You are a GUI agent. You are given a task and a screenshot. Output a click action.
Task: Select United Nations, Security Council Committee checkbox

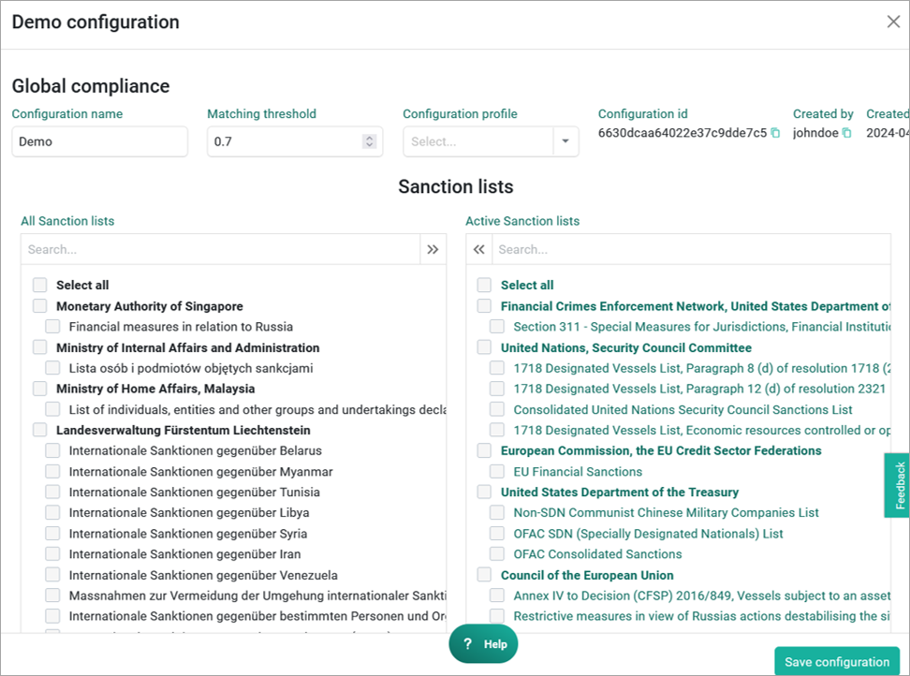[484, 347]
